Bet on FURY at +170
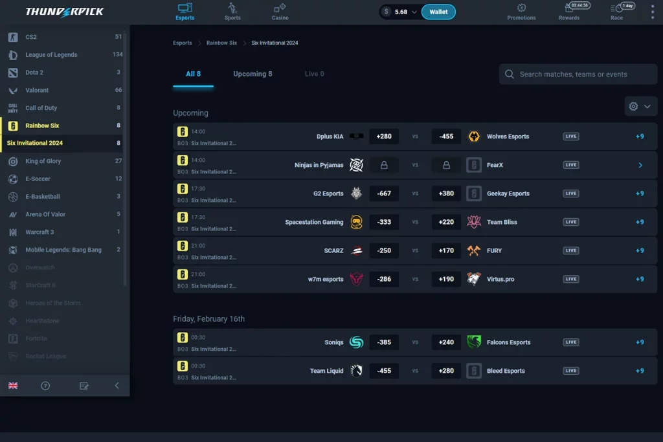The image size is (663, 442). (x=446, y=250)
